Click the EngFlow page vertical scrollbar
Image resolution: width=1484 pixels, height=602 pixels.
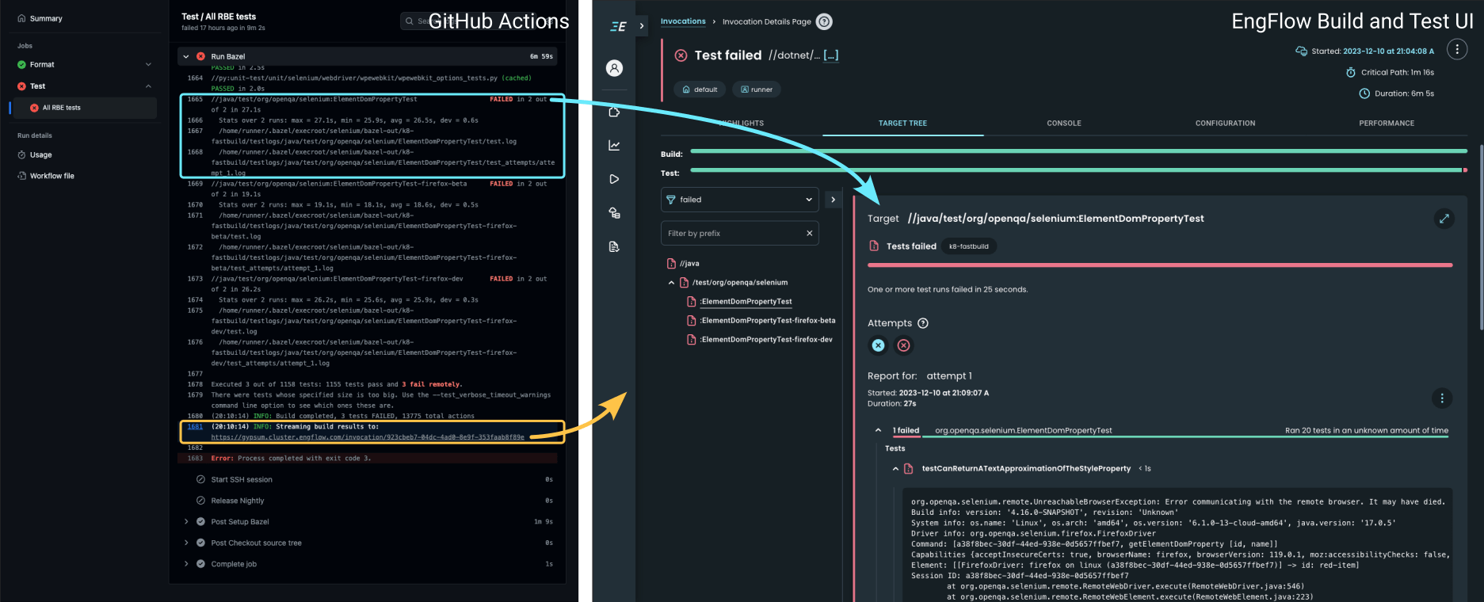click(x=1481, y=238)
